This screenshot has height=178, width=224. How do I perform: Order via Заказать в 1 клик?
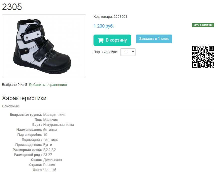point(154,39)
